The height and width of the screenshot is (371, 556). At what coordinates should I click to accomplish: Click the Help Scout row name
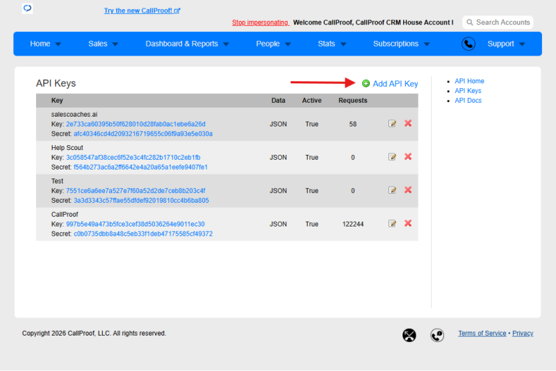67,147
